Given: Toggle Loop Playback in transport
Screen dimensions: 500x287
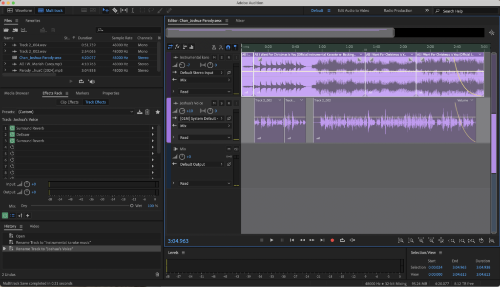Looking at the screenshot, I should [x=342, y=240].
